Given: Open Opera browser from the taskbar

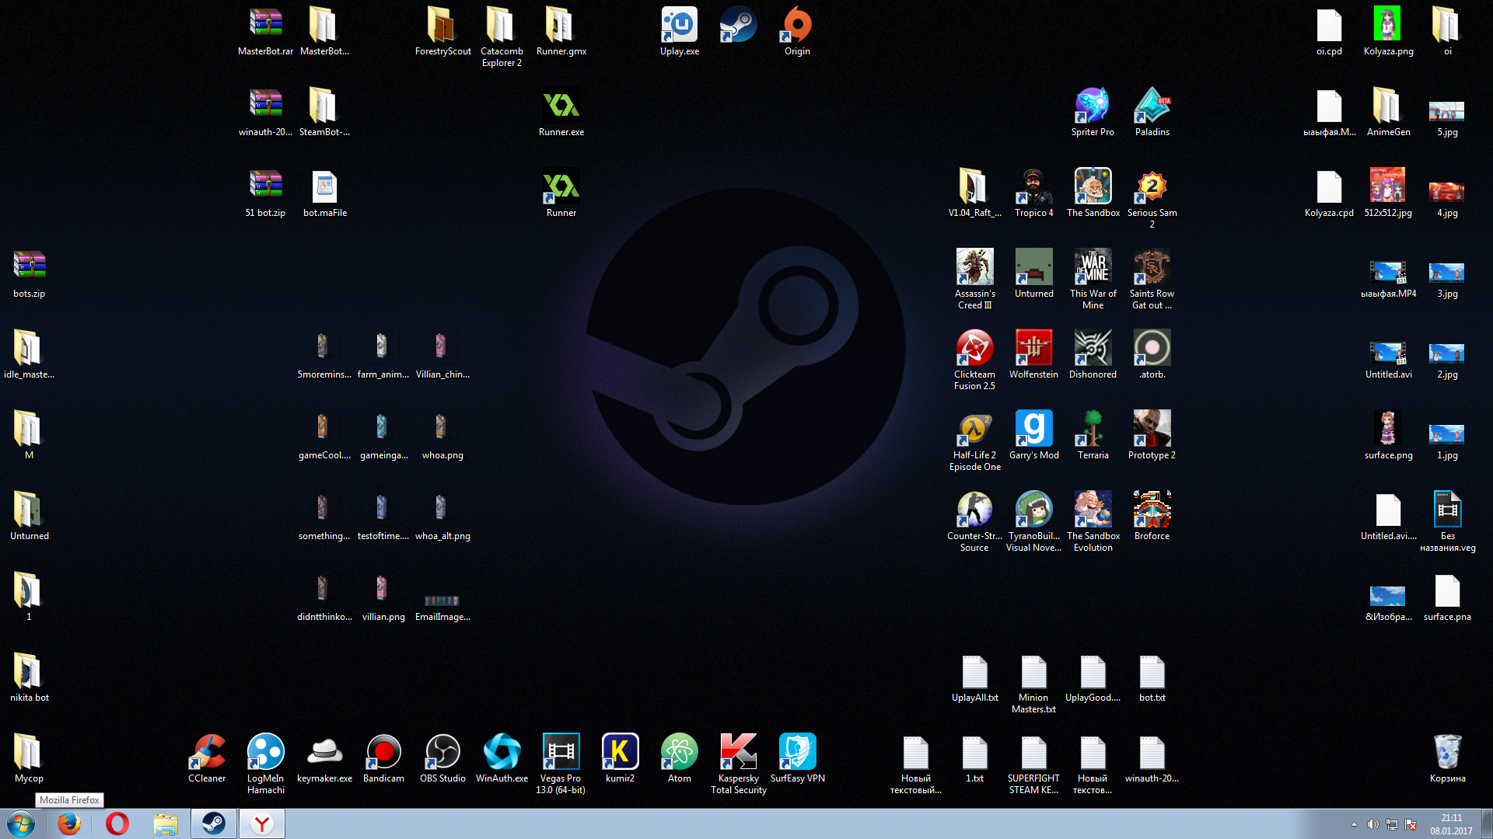Looking at the screenshot, I should pyautogui.click(x=117, y=823).
